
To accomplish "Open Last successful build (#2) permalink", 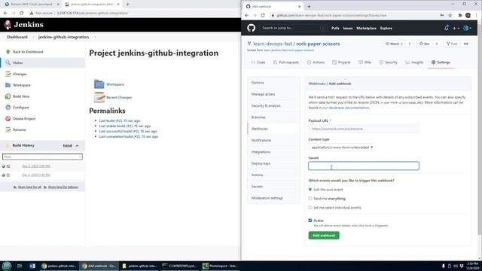I will (x=128, y=131).
